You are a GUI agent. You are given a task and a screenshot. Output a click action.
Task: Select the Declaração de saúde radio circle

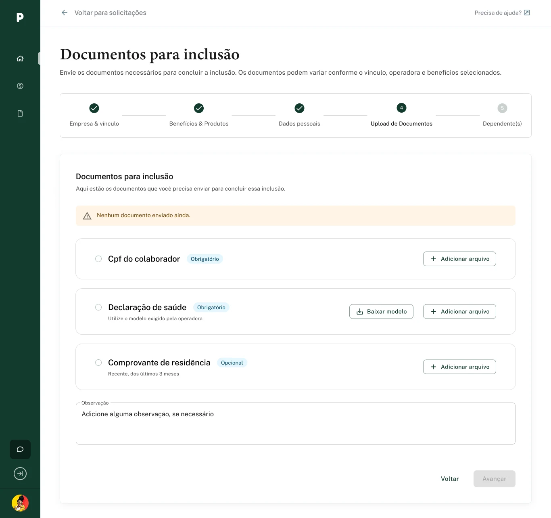[x=98, y=307]
